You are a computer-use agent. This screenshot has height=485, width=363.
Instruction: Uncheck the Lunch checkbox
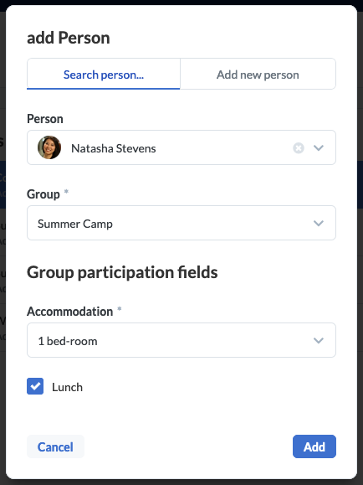35,386
